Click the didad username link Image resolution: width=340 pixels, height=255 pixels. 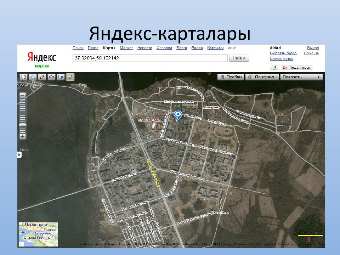point(275,48)
